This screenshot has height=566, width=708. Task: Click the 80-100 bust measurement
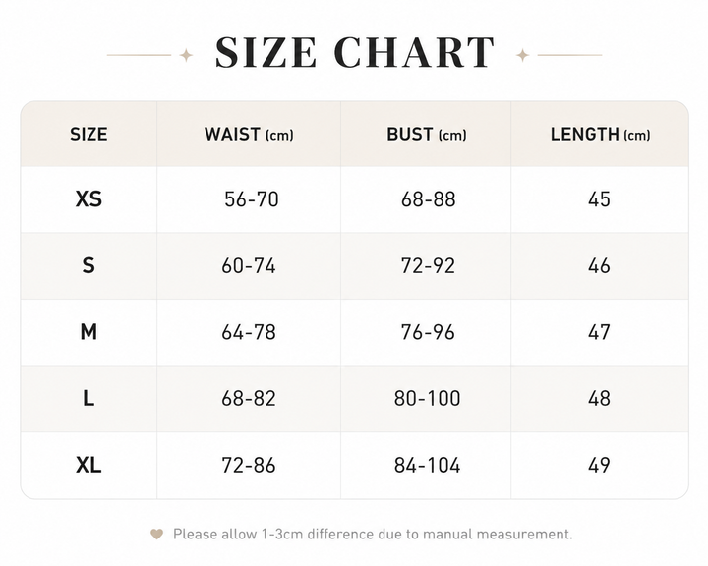[427, 399]
